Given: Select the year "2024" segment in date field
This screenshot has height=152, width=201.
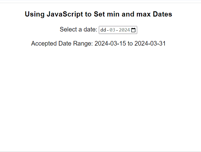Looking at the screenshot, I should [124, 30].
